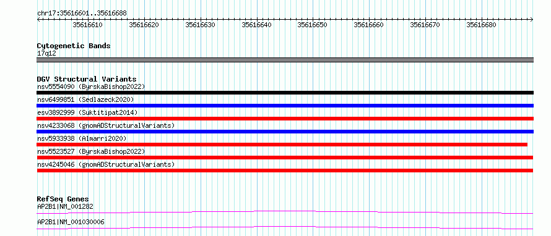Click the AP2B1|NM_001282 label
This screenshot has height=236, width=551.
pyautogui.click(x=65, y=206)
